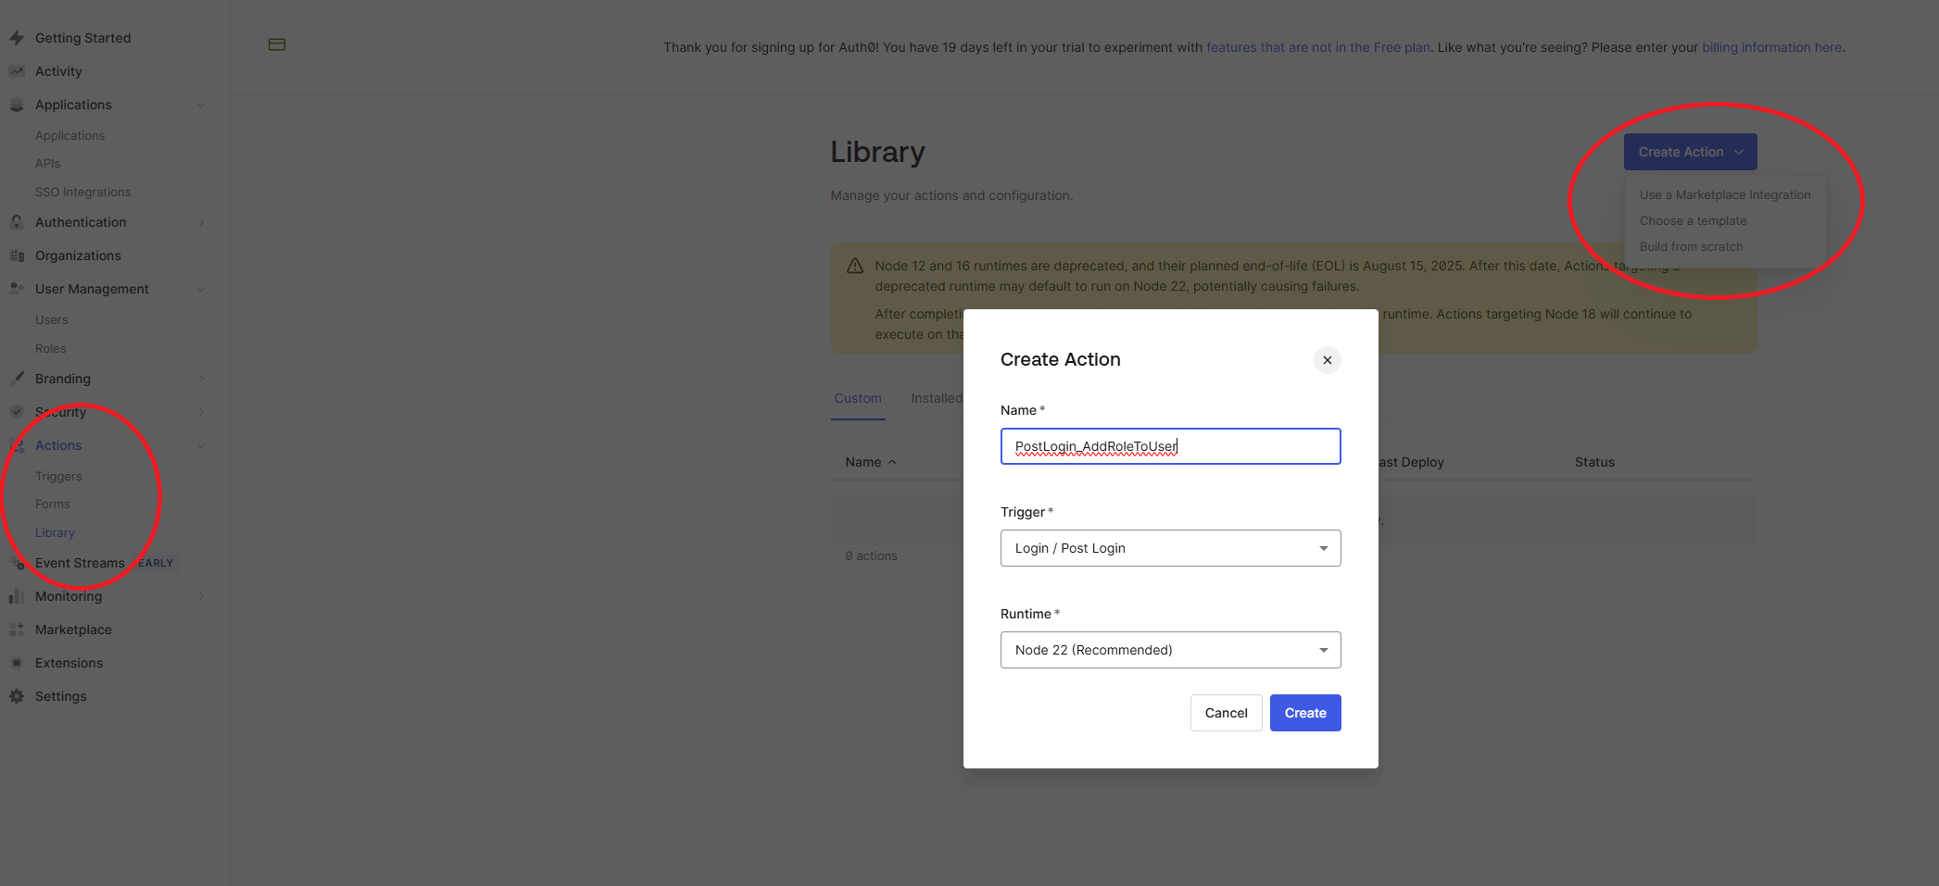Click the billing card icon in banner
1939x886 pixels.
pos(277,44)
